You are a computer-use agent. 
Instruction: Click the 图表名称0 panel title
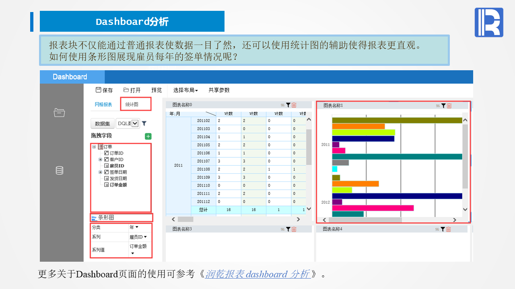[x=182, y=105]
